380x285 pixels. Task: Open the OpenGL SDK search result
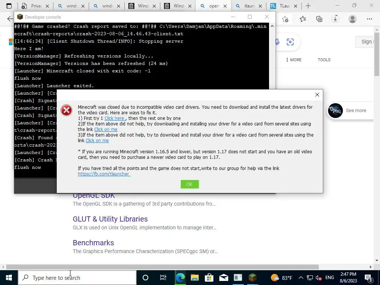(94, 195)
